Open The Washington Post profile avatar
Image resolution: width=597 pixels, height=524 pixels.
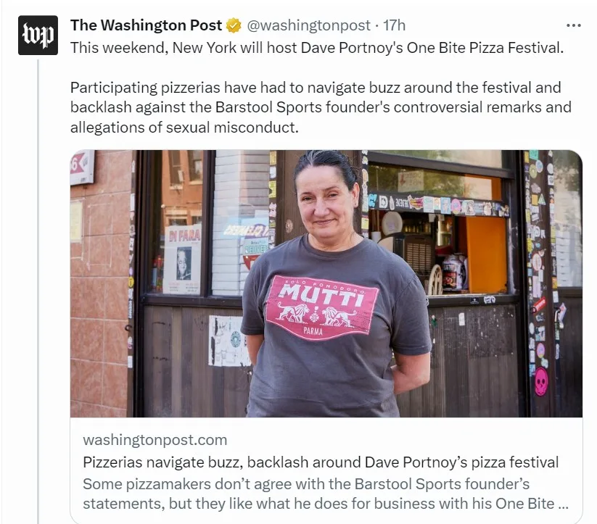pos(38,36)
